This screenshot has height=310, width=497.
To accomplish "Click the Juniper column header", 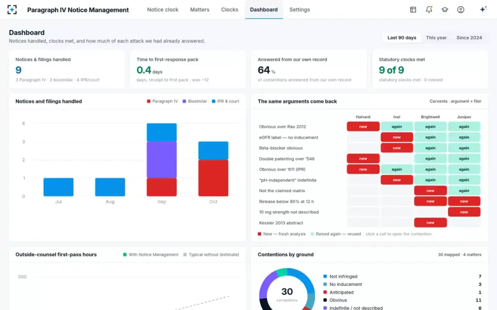I will pyautogui.click(x=464, y=117).
